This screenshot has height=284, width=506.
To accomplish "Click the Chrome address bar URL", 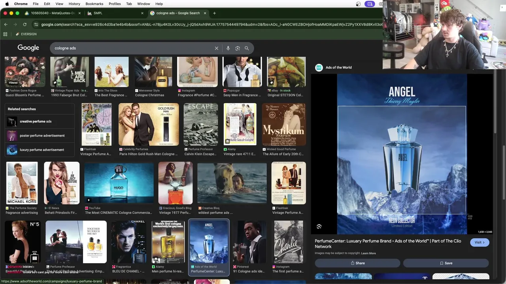I will 211,24.
